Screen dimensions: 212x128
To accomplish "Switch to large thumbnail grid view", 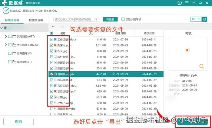I will coord(193,19).
